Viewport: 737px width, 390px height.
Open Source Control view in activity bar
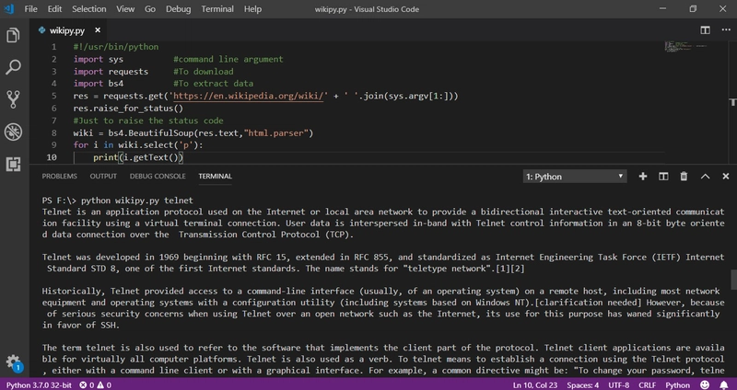[13, 99]
